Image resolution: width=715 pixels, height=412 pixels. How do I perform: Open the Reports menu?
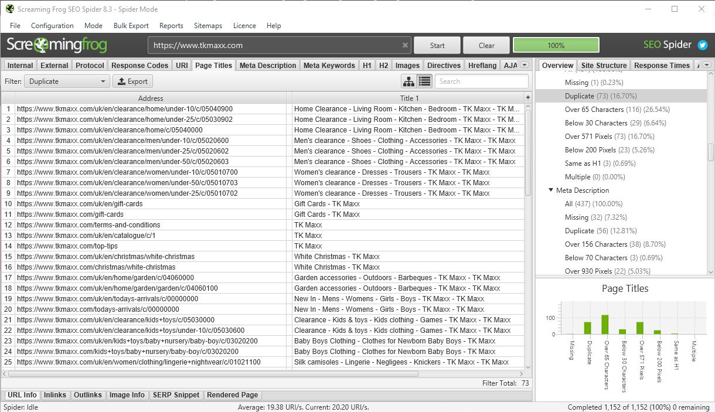(x=171, y=26)
